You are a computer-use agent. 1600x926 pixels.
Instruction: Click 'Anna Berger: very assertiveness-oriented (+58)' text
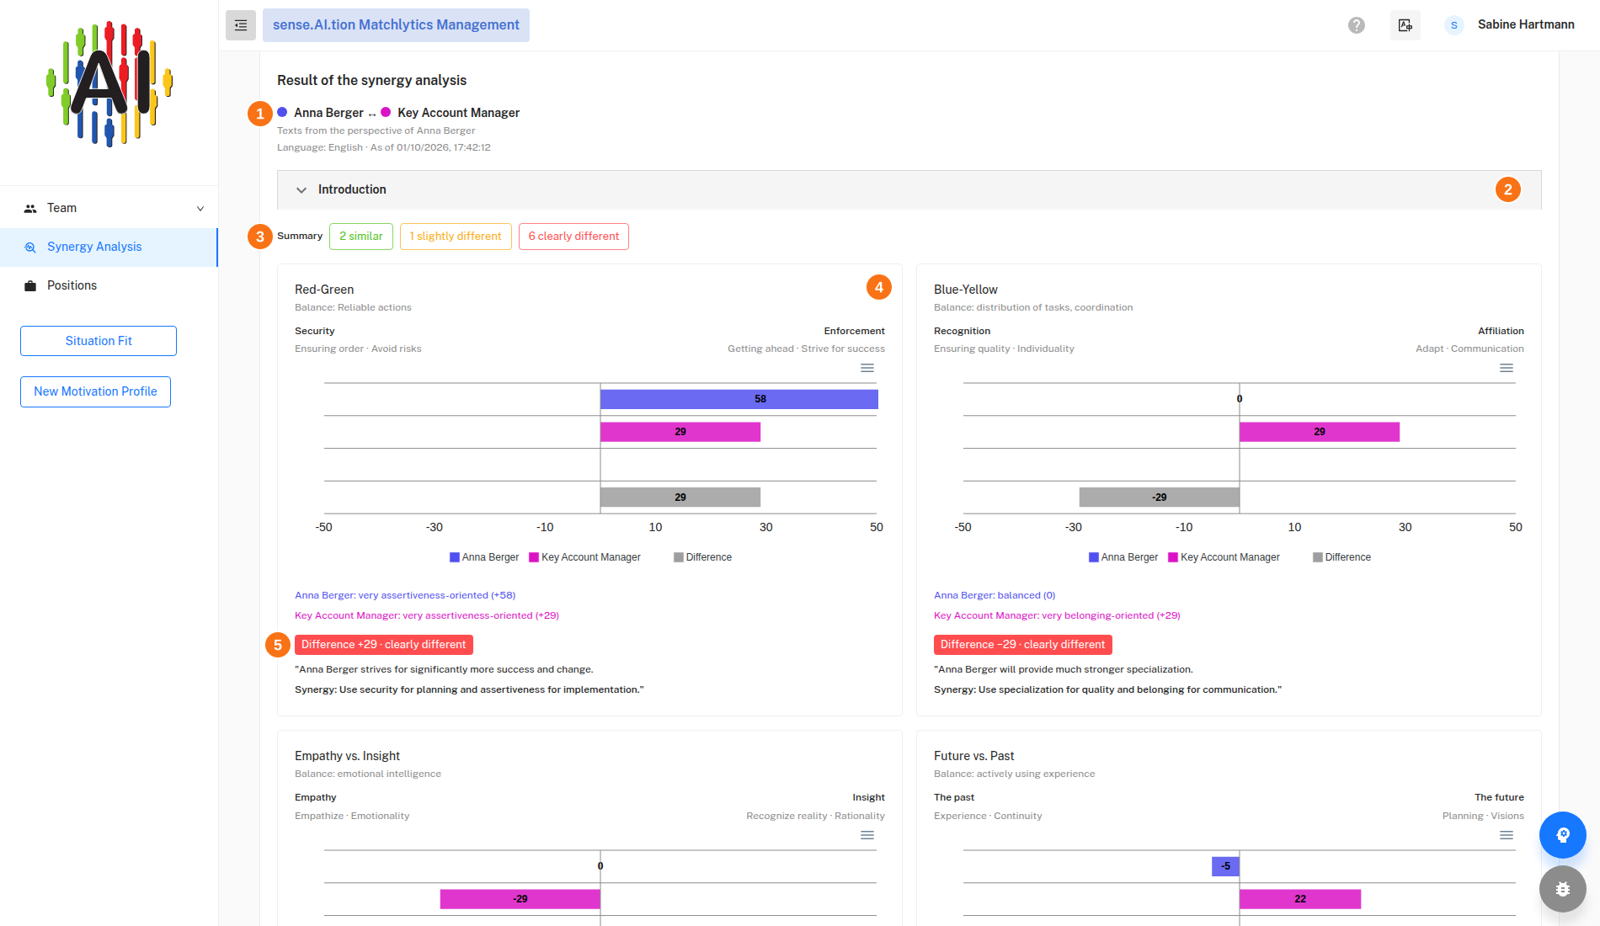point(405,595)
